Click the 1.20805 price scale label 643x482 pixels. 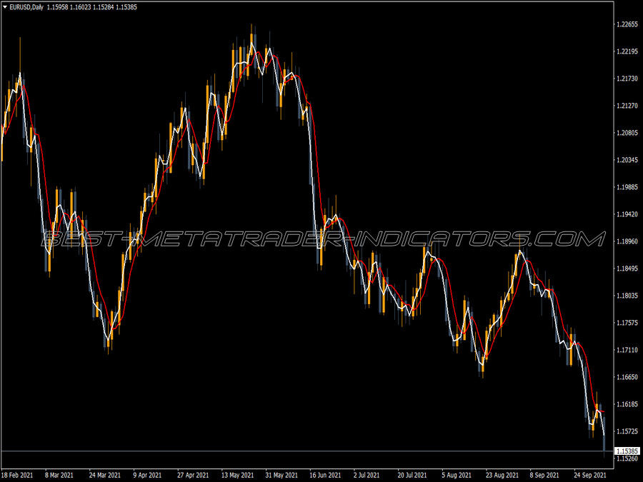(627, 133)
